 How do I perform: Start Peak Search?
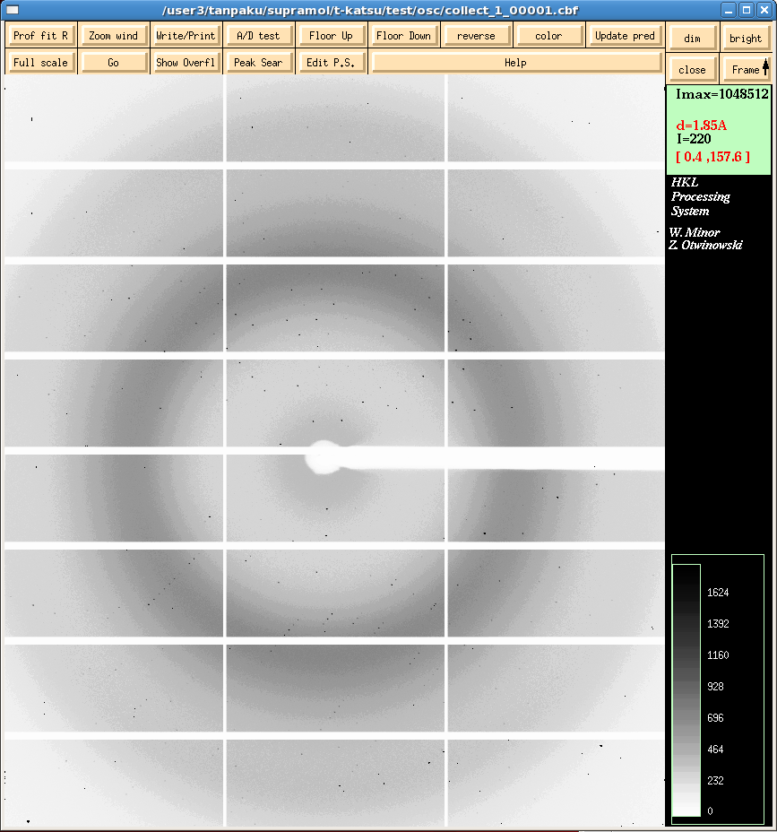(x=258, y=63)
